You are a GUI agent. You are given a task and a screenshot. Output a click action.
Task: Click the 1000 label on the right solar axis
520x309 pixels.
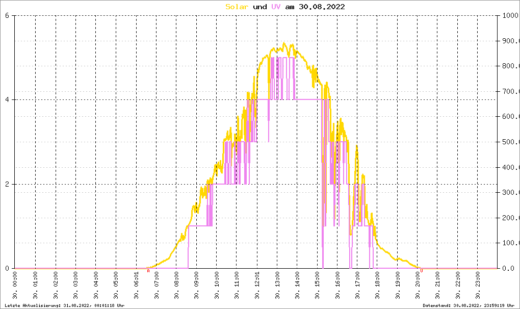[x=510, y=15]
